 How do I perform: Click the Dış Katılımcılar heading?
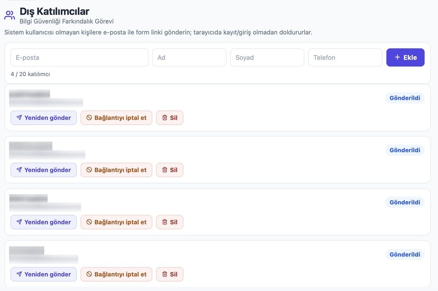[55, 12]
